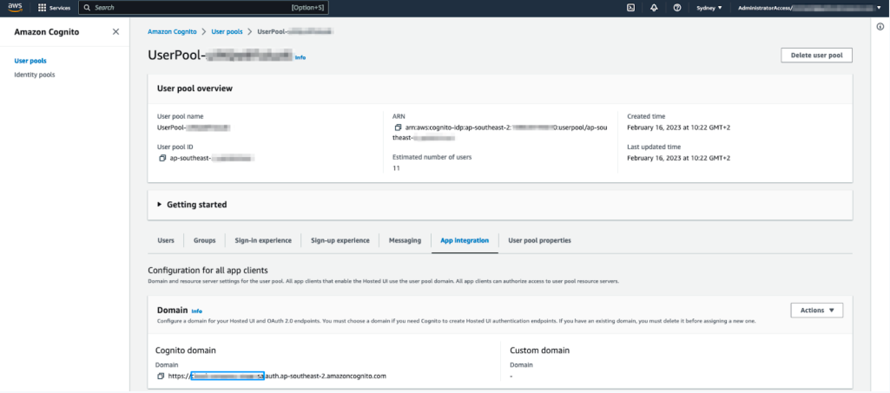The height and width of the screenshot is (393, 890).
Task: Go to Identity pools in sidebar
Action: pyautogui.click(x=35, y=75)
